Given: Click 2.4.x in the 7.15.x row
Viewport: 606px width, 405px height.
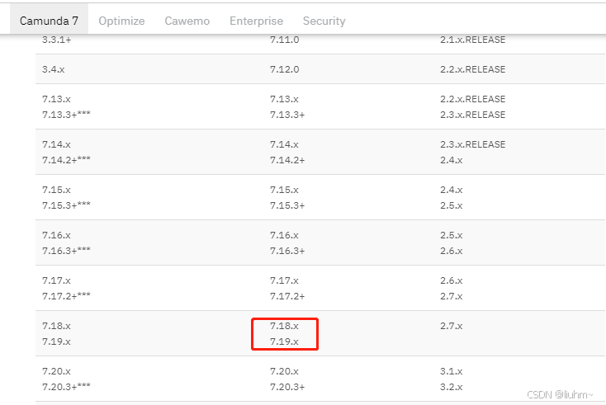Looking at the screenshot, I should pos(451,190).
